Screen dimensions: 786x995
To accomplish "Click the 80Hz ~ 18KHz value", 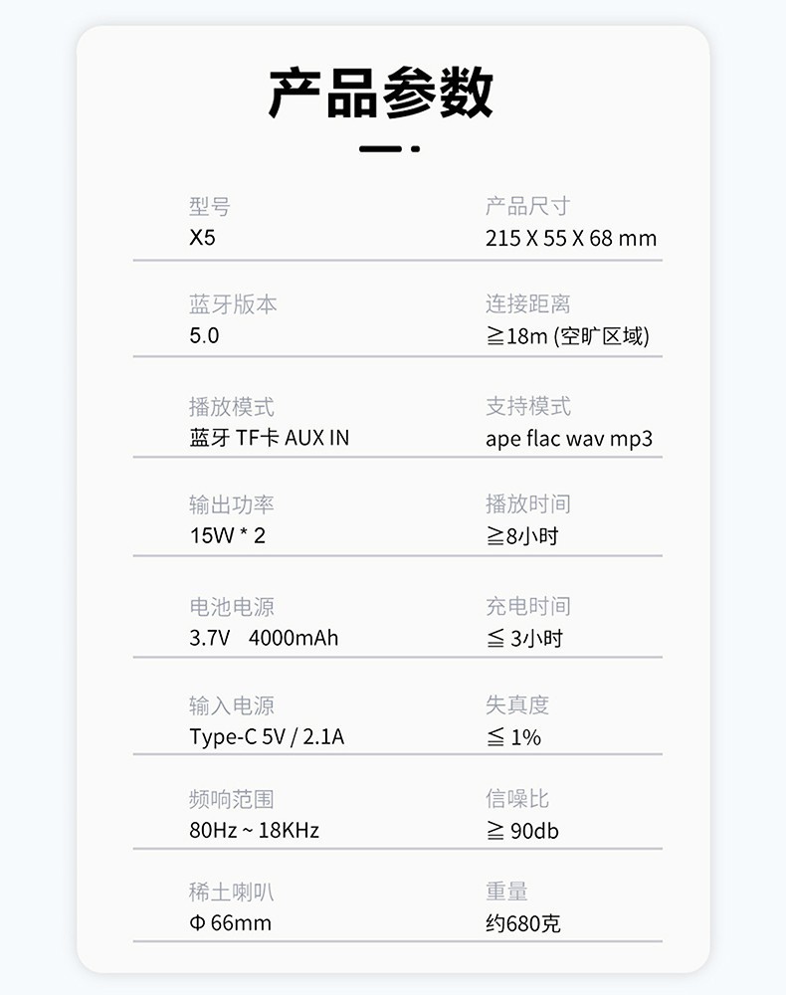I will (x=254, y=830).
